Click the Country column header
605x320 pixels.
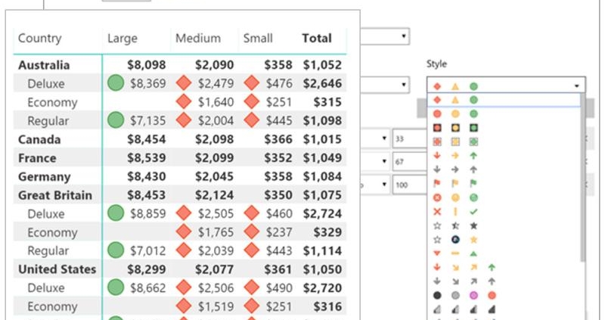40,39
